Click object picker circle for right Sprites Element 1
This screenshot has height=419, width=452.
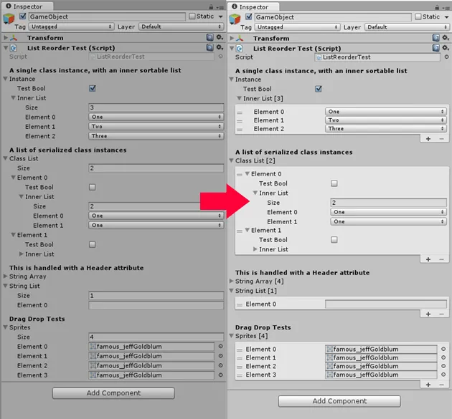coord(443,357)
